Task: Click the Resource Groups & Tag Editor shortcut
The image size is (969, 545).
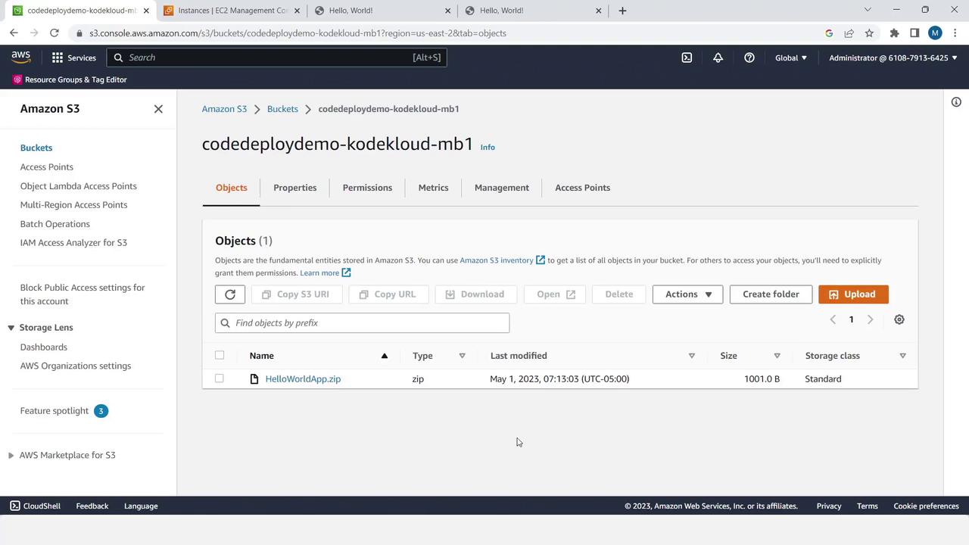Action: click(70, 79)
